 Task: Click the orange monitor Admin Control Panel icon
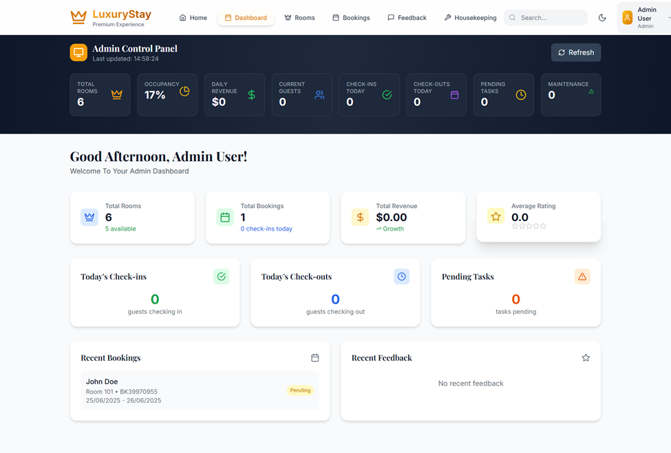tap(78, 52)
